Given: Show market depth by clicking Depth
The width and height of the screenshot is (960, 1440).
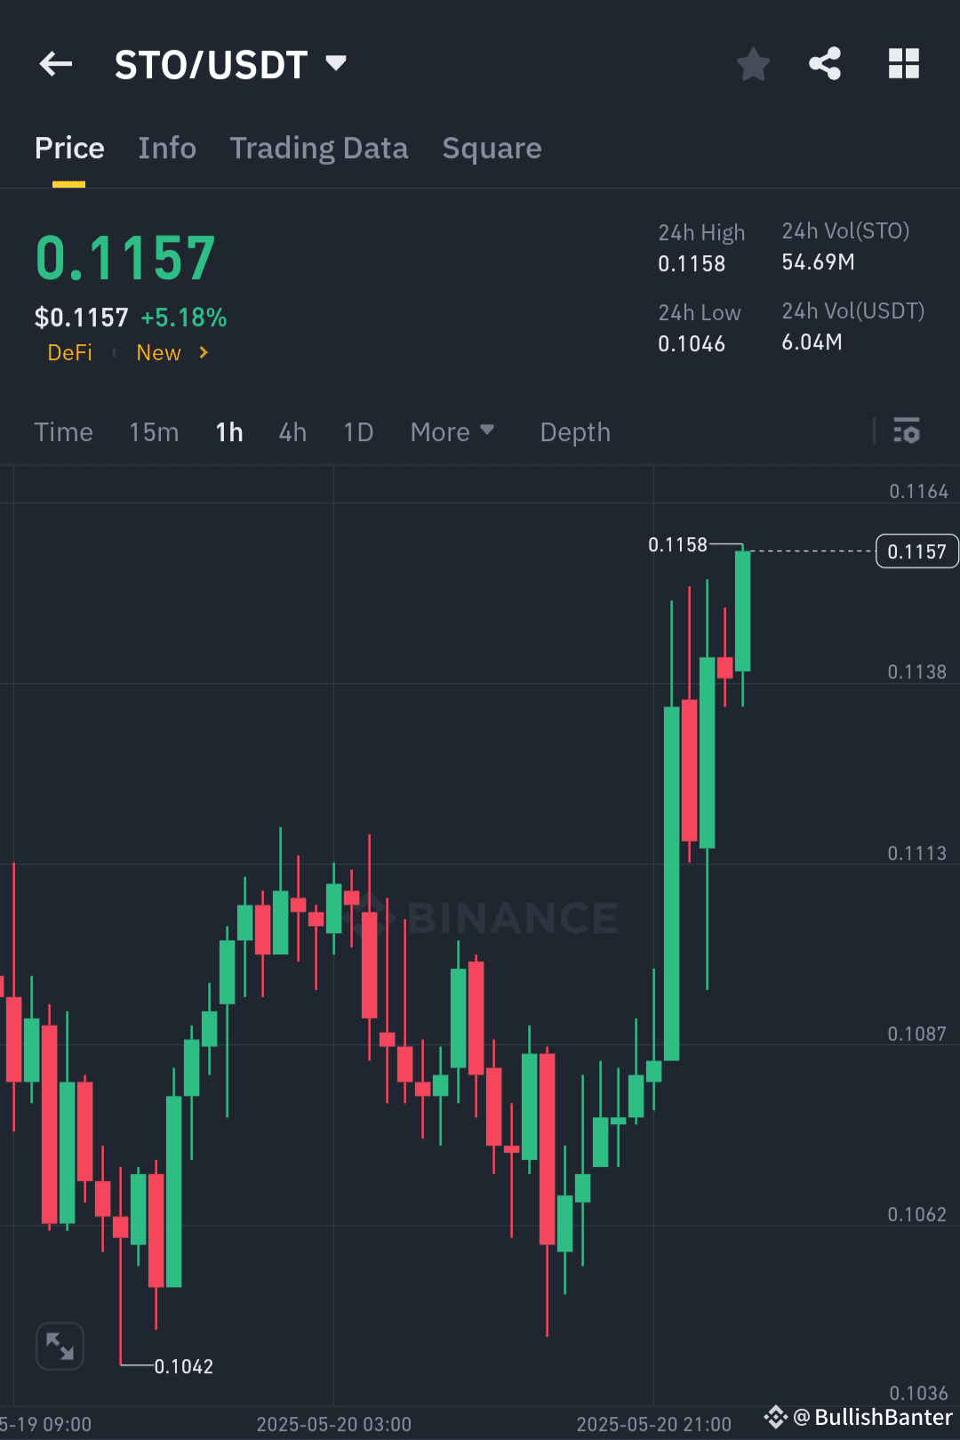Looking at the screenshot, I should tap(574, 431).
